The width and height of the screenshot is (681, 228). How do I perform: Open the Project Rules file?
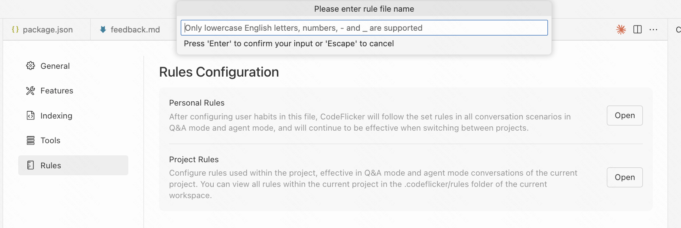point(624,177)
